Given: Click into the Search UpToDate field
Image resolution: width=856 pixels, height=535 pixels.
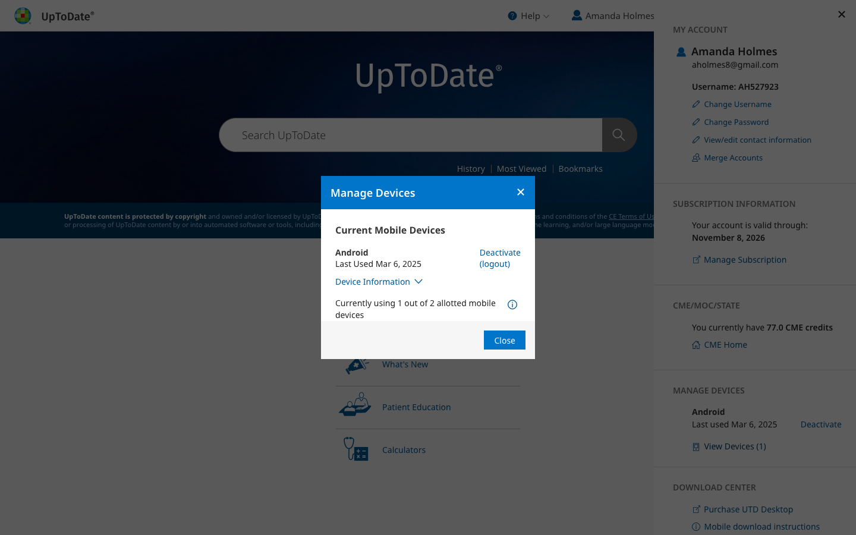Looking at the screenshot, I should (411, 135).
